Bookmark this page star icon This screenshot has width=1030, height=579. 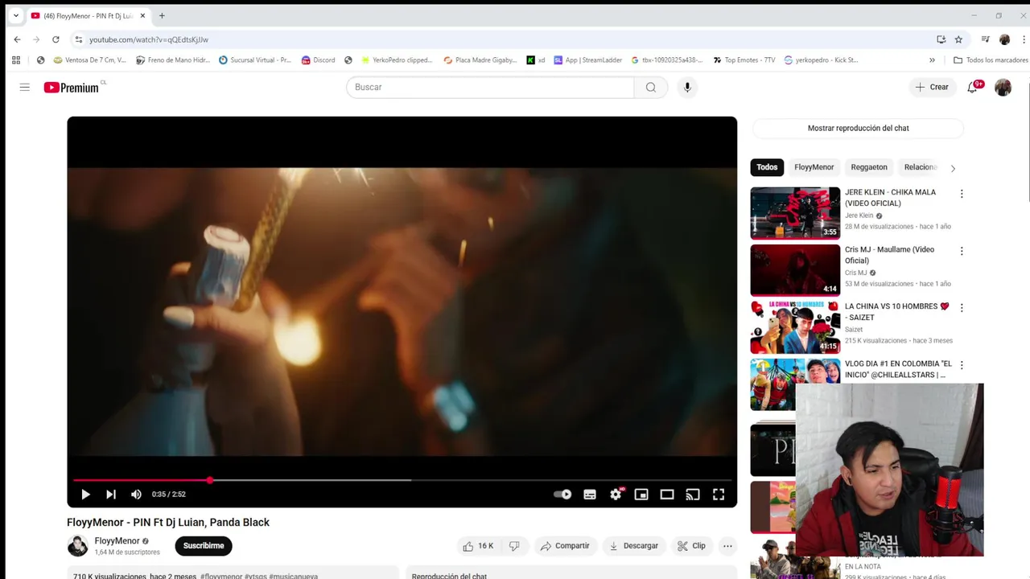(958, 39)
